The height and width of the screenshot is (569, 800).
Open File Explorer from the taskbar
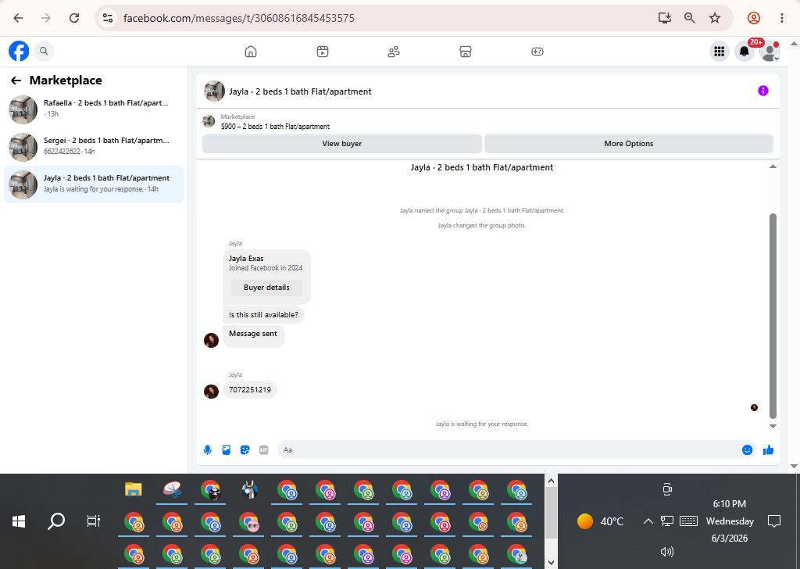pos(133,489)
